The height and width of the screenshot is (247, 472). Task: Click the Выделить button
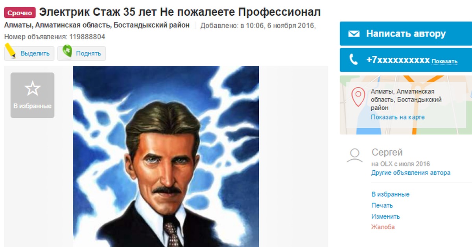[29, 53]
